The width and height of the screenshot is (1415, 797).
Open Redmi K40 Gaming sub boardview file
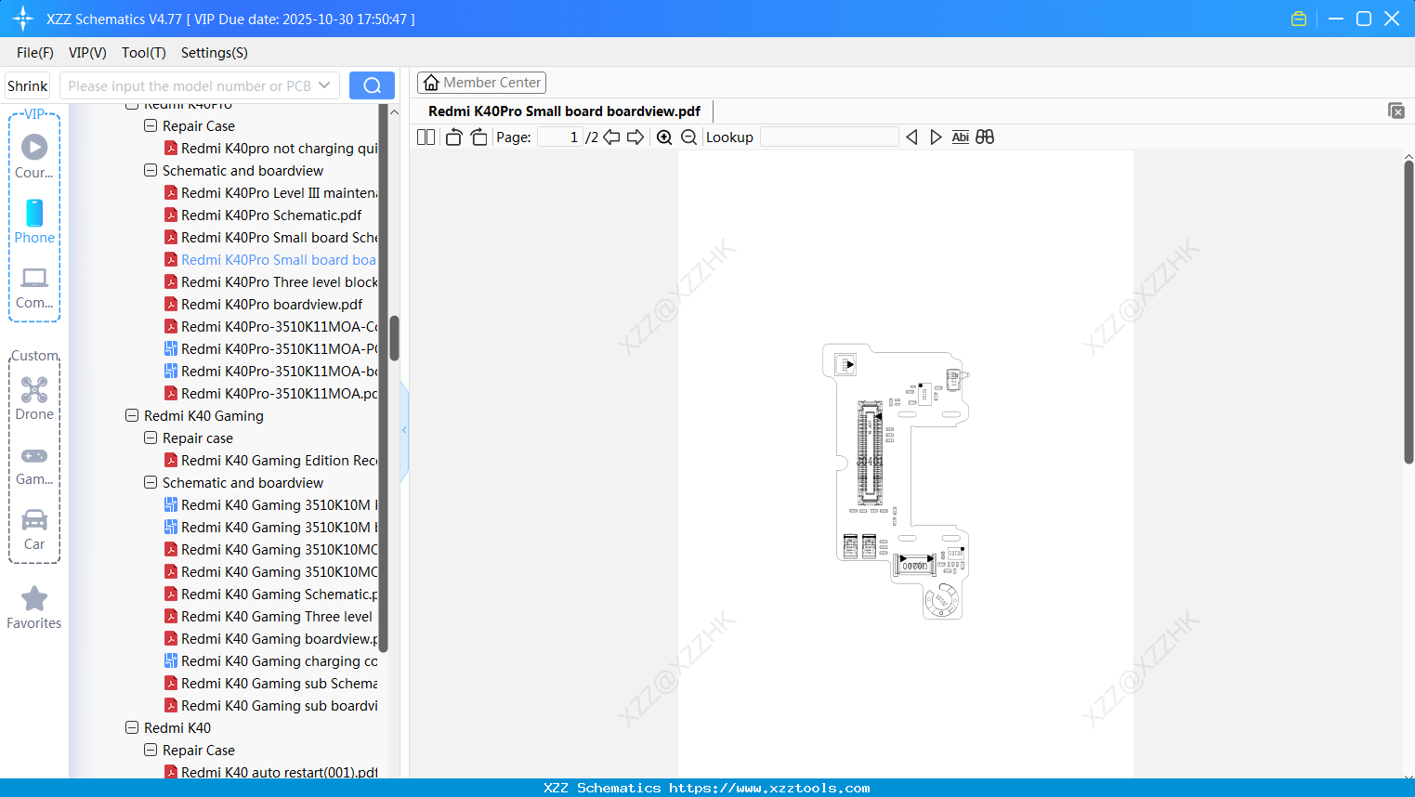tap(279, 705)
